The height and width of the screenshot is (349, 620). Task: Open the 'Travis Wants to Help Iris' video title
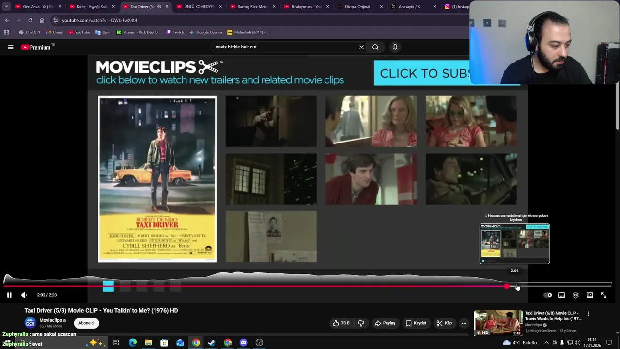pos(553,316)
